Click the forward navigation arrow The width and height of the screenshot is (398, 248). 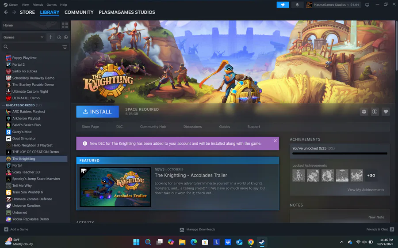[x=14, y=12]
